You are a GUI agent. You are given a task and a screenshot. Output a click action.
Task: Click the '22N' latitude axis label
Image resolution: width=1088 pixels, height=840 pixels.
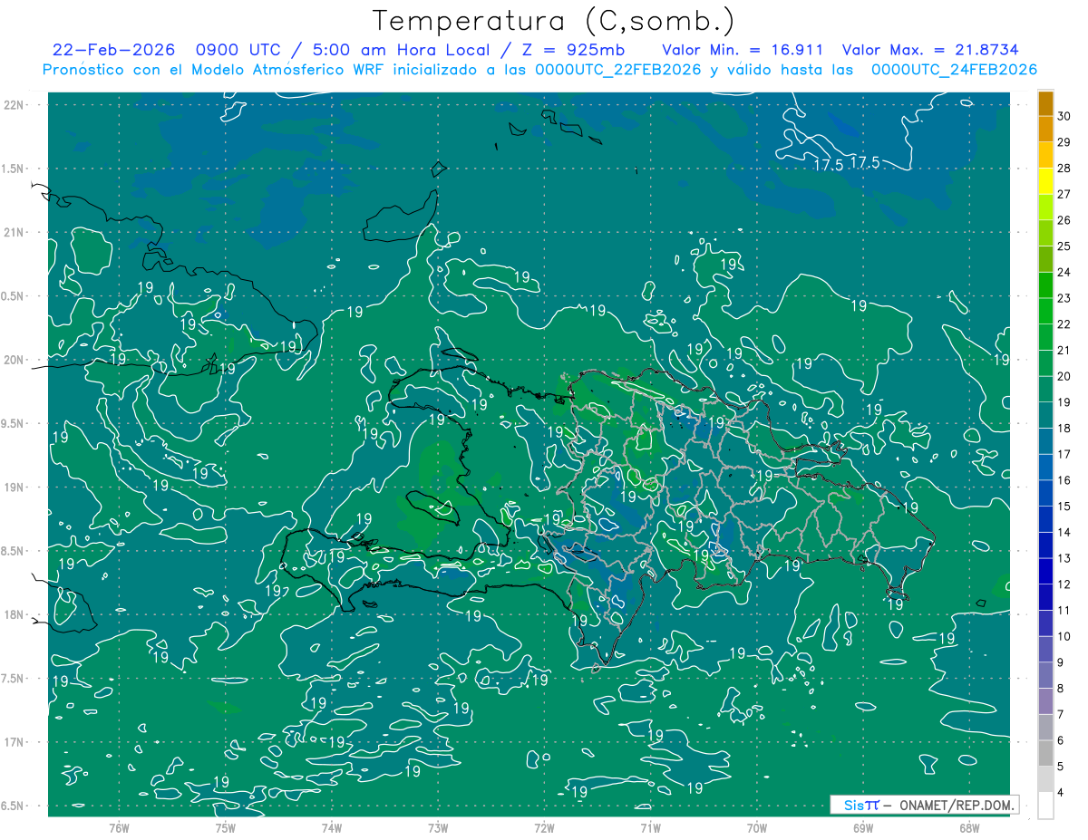click(15, 105)
